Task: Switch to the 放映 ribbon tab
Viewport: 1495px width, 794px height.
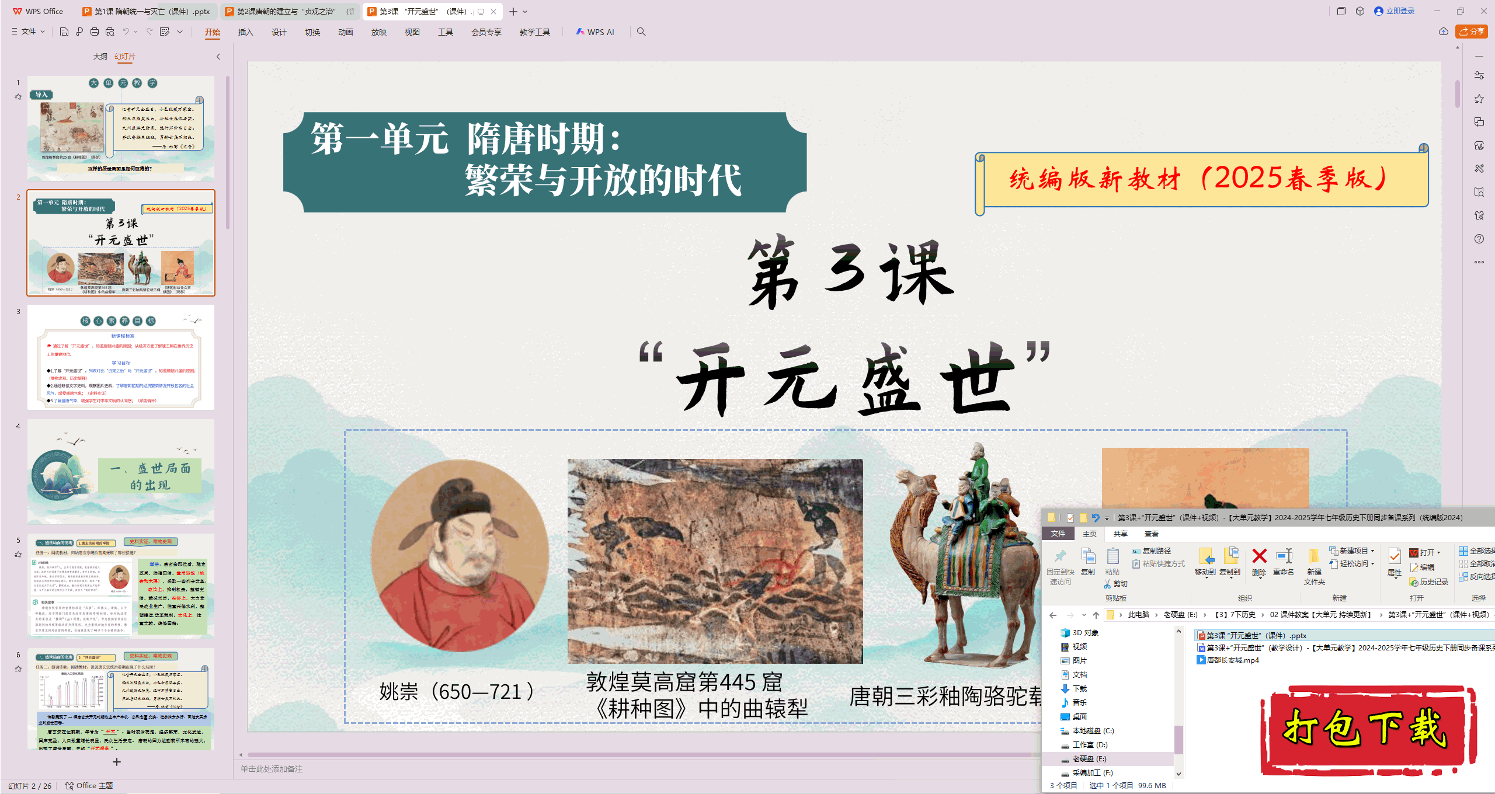Action: pos(378,32)
